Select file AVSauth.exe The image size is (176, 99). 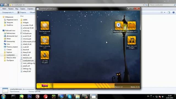(x=26, y=33)
